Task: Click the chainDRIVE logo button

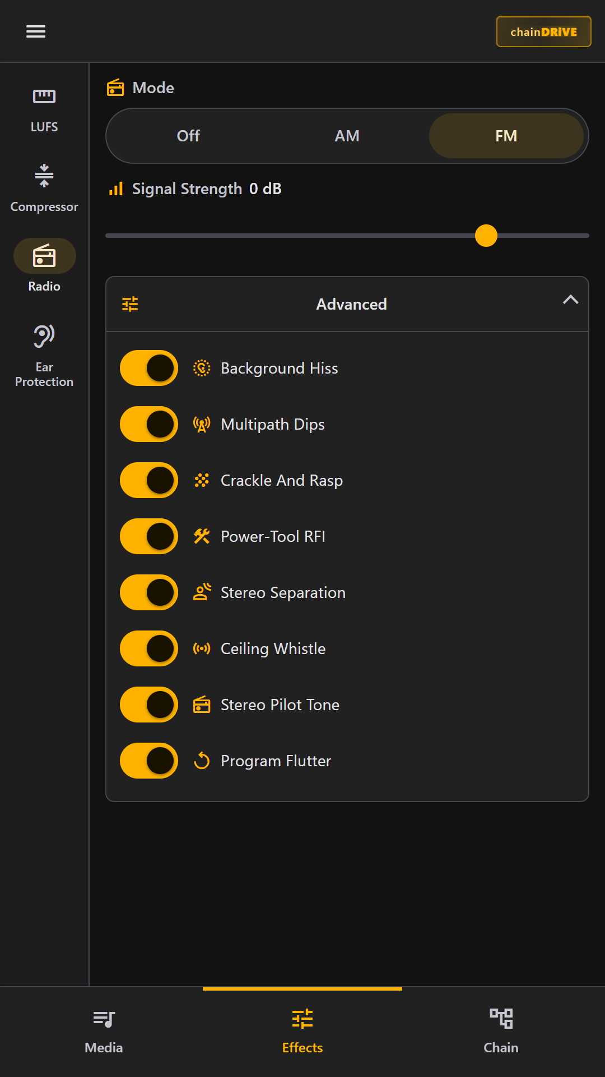Action: [543, 31]
